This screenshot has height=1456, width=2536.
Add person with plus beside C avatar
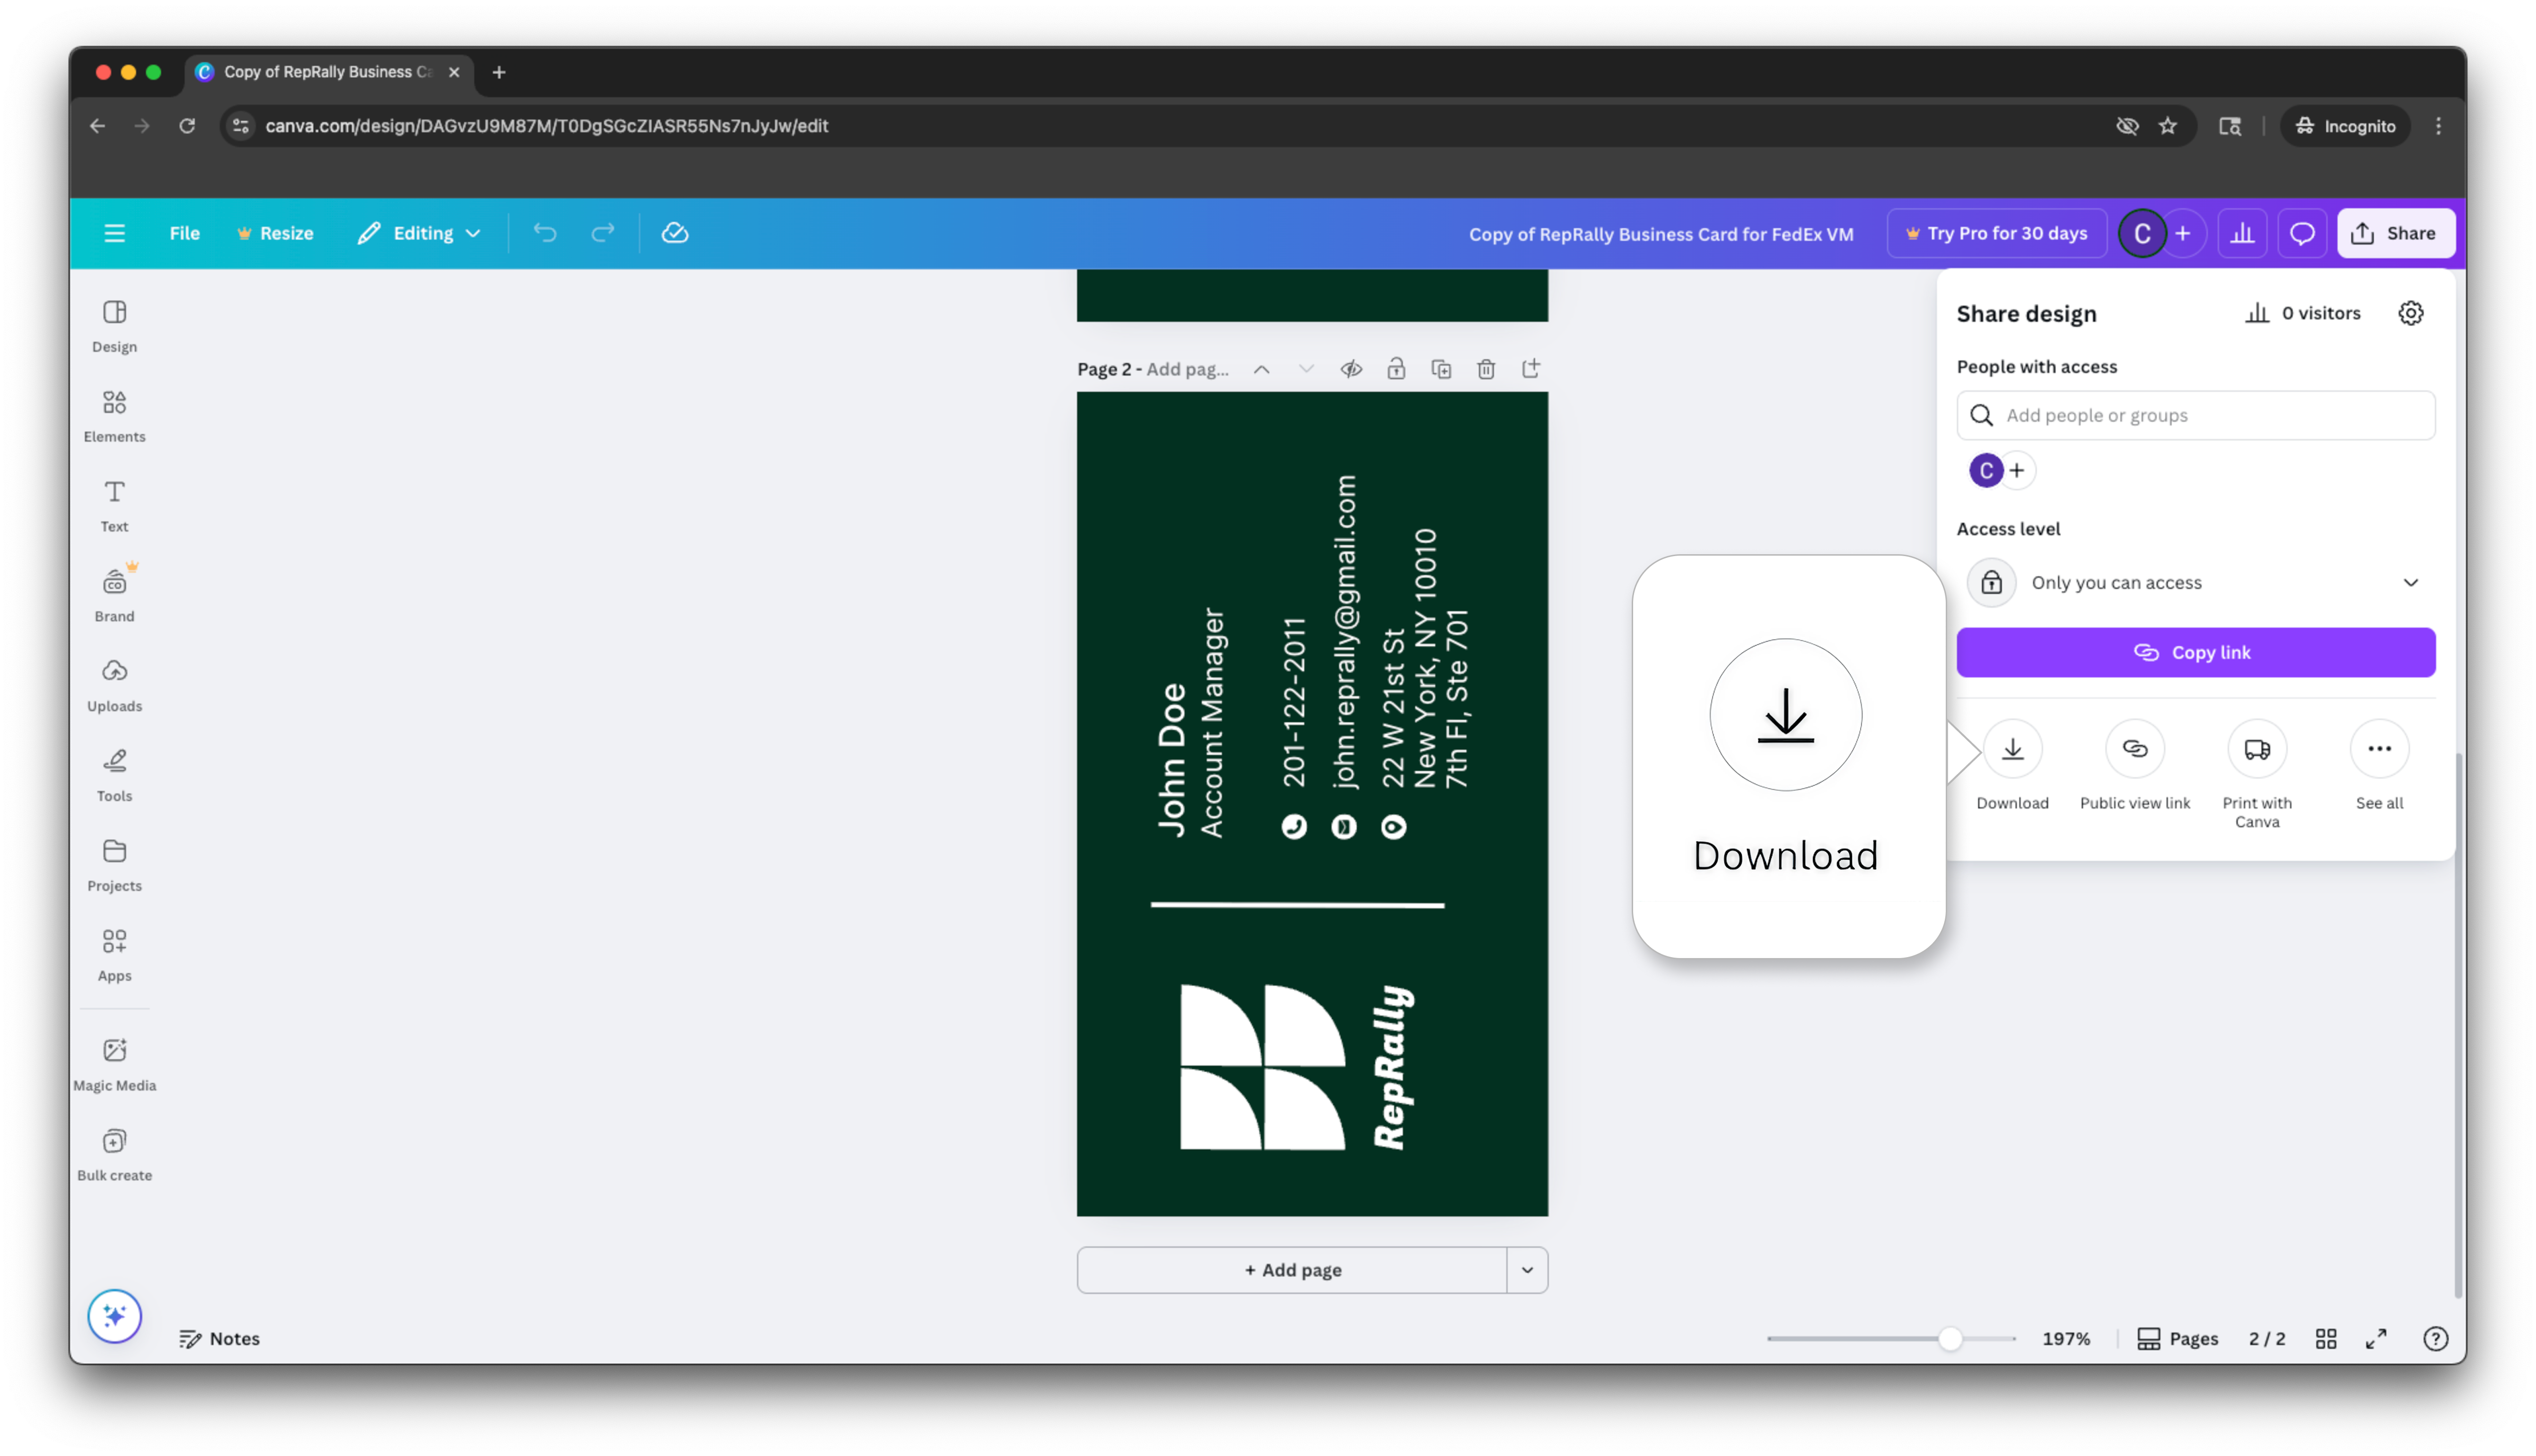(x=2016, y=470)
